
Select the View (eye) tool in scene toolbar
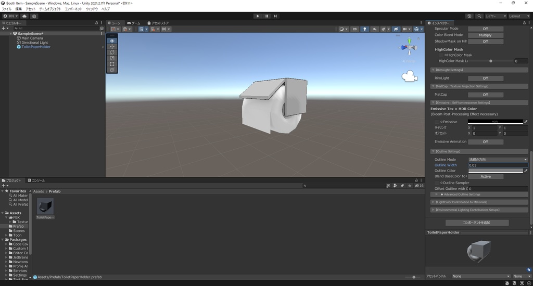click(112, 41)
